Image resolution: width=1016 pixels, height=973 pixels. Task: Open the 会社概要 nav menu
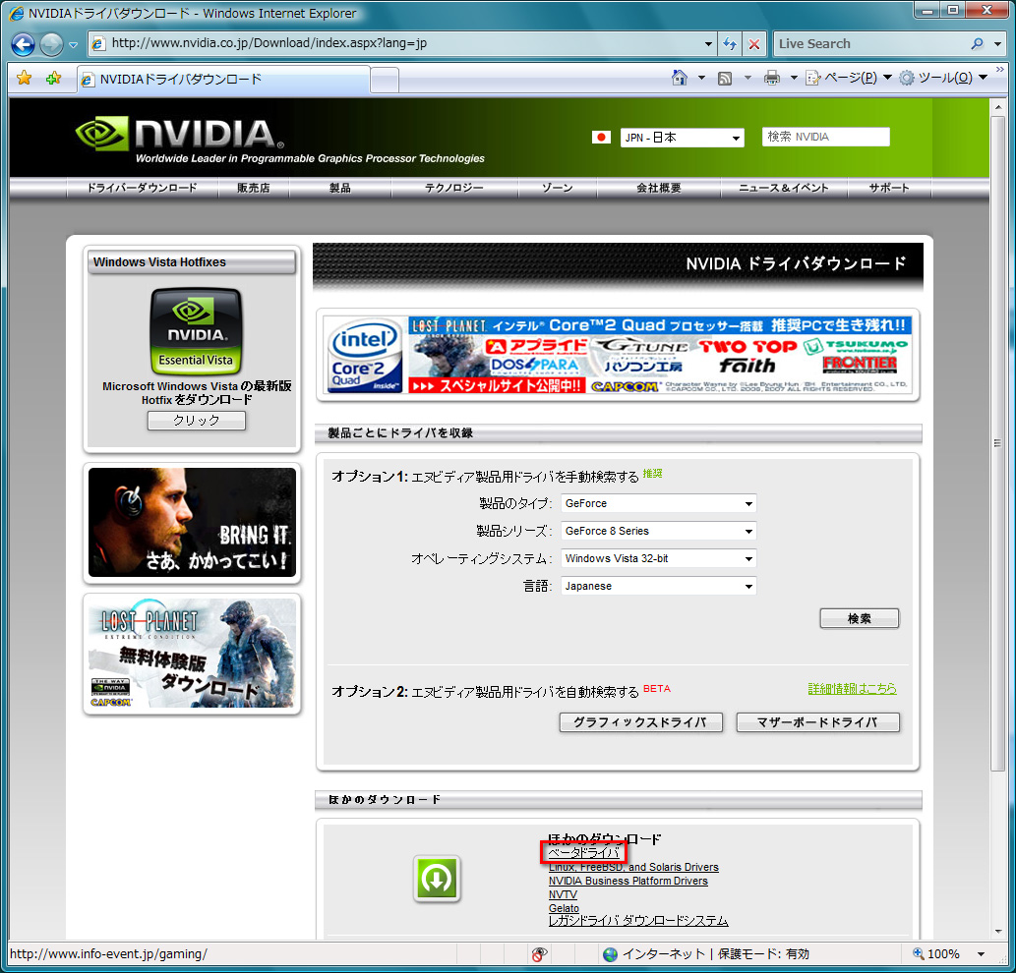pos(658,188)
